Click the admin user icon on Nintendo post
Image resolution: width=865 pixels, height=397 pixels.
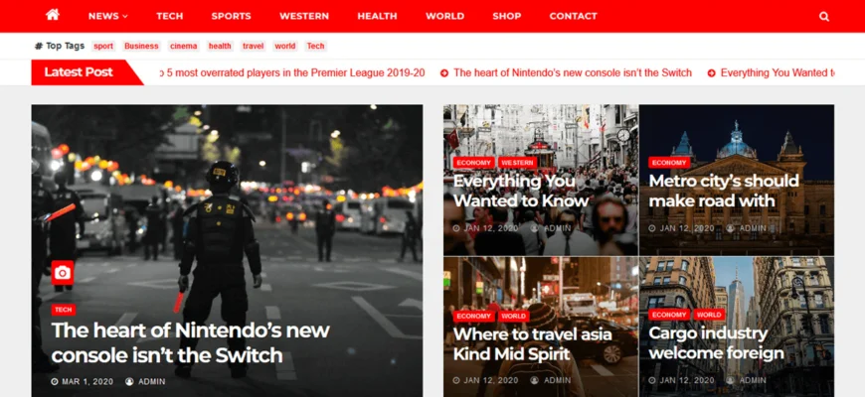click(129, 381)
